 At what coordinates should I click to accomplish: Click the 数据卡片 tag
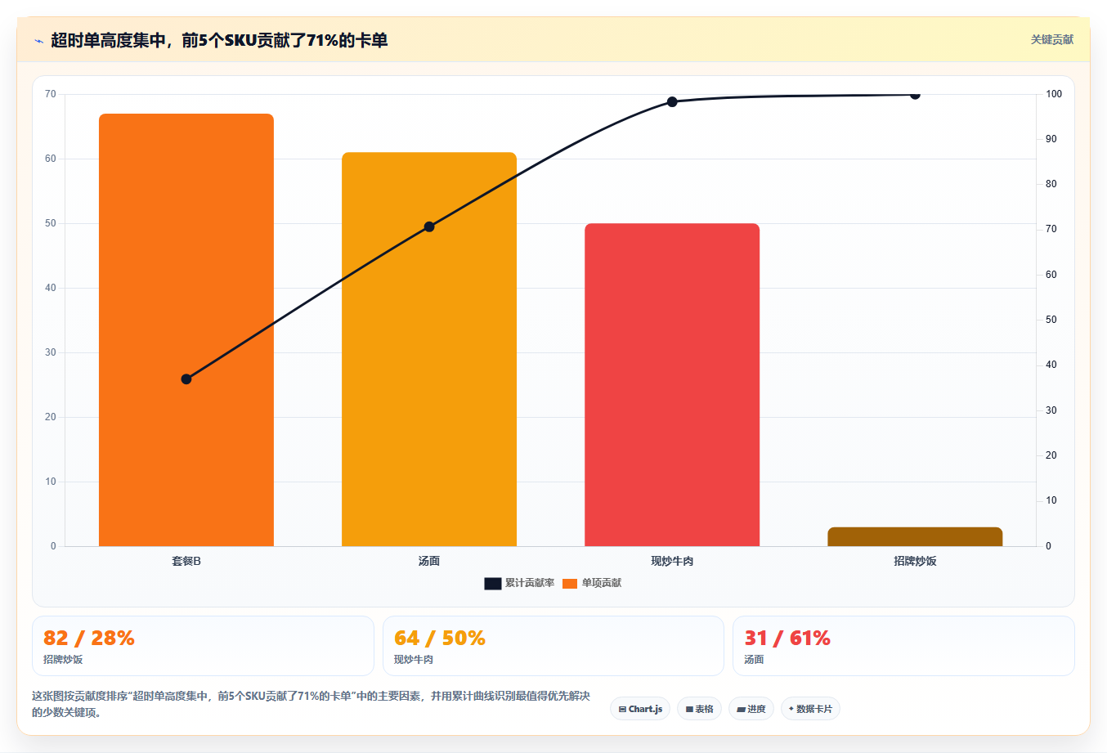pos(810,709)
